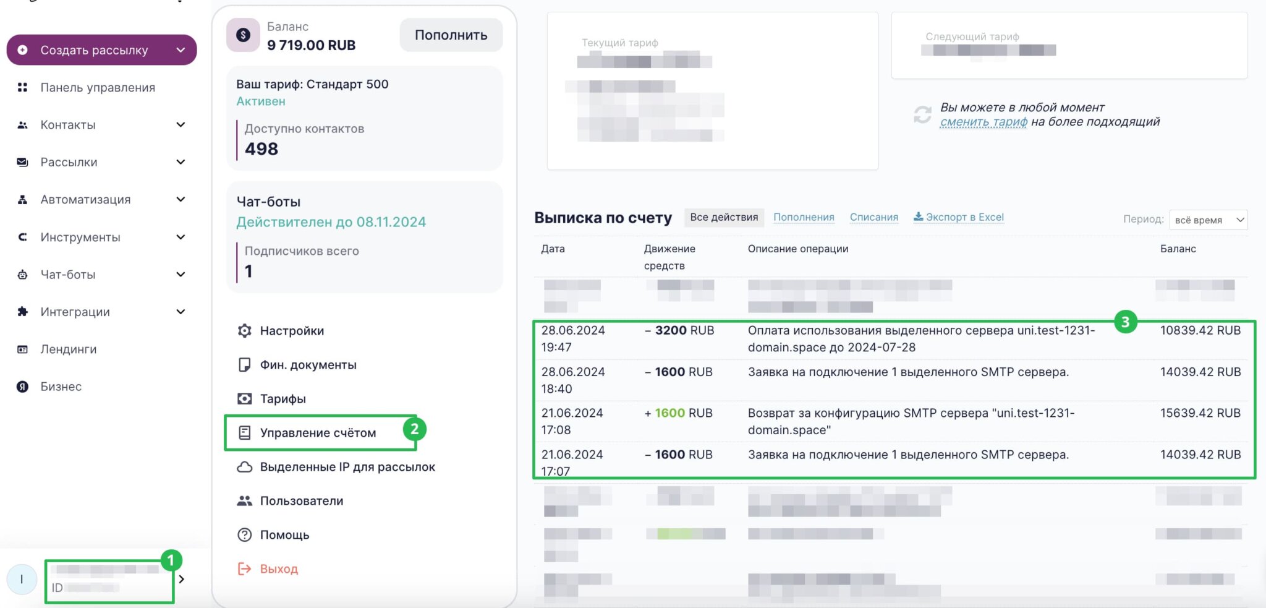Switch to the Пополнения filter tab
The width and height of the screenshot is (1266, 608).
[804, 217]
